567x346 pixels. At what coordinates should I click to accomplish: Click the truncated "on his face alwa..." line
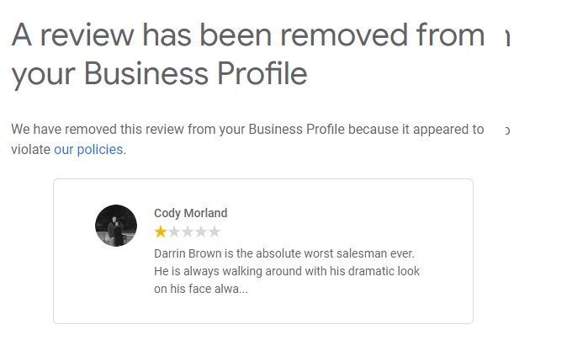pyautogui.click(x=201, y=289)
